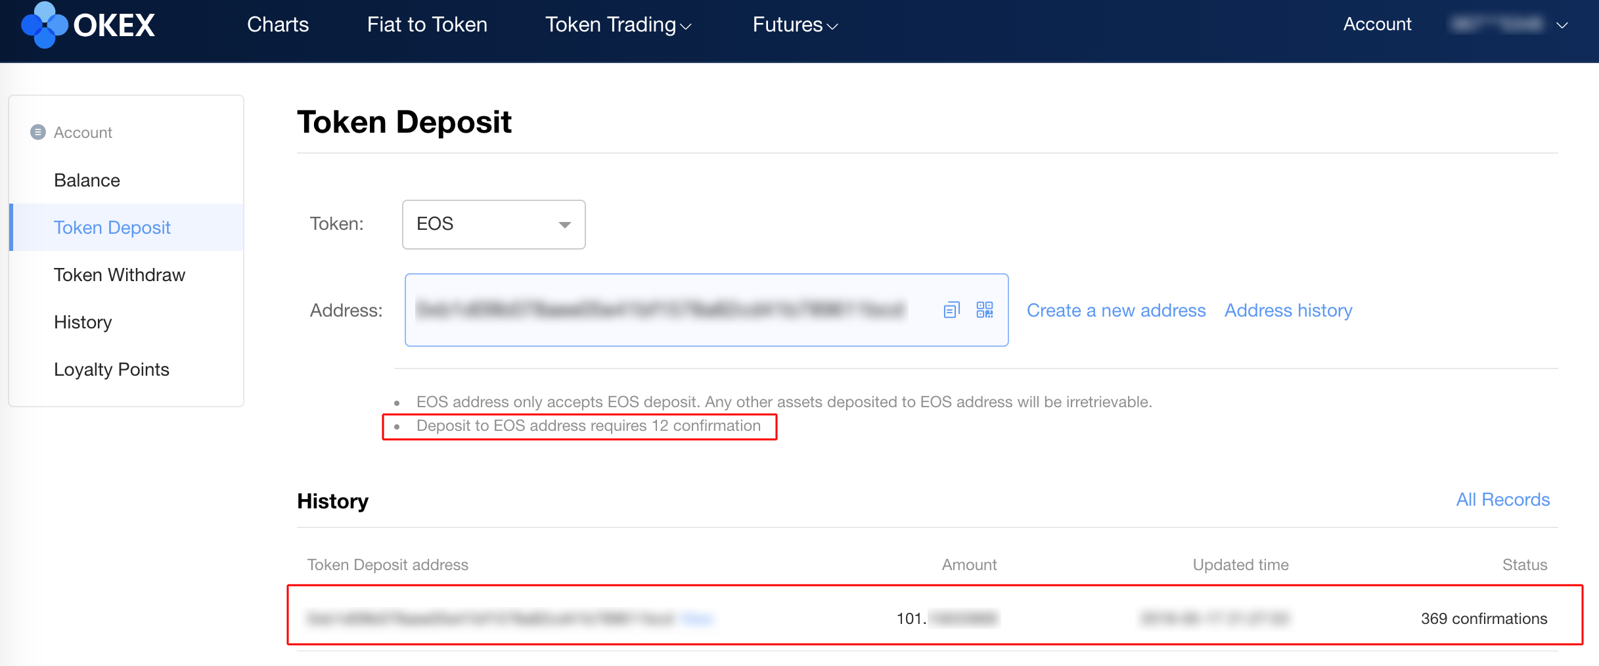Click the Token Deposit page heading
The image size is (1599, 666).
tap(404, 122)
